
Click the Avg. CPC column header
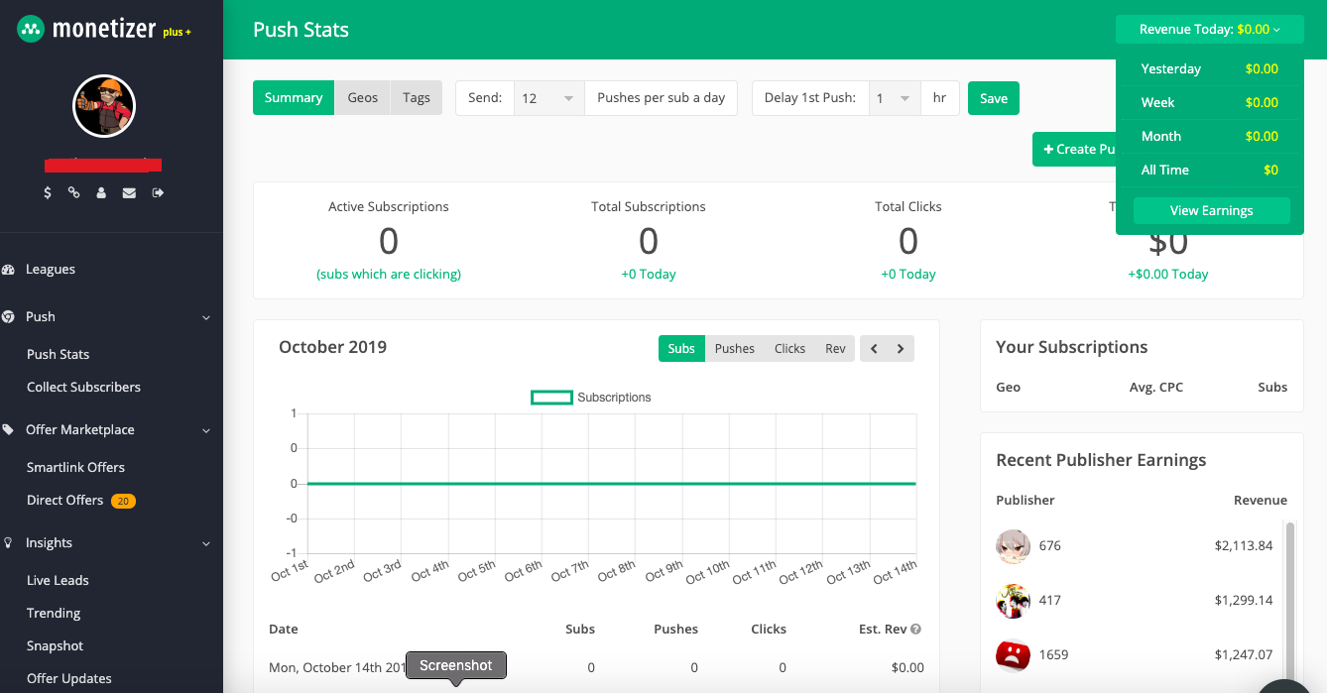pyautogui.click(x=1156, y=387)
